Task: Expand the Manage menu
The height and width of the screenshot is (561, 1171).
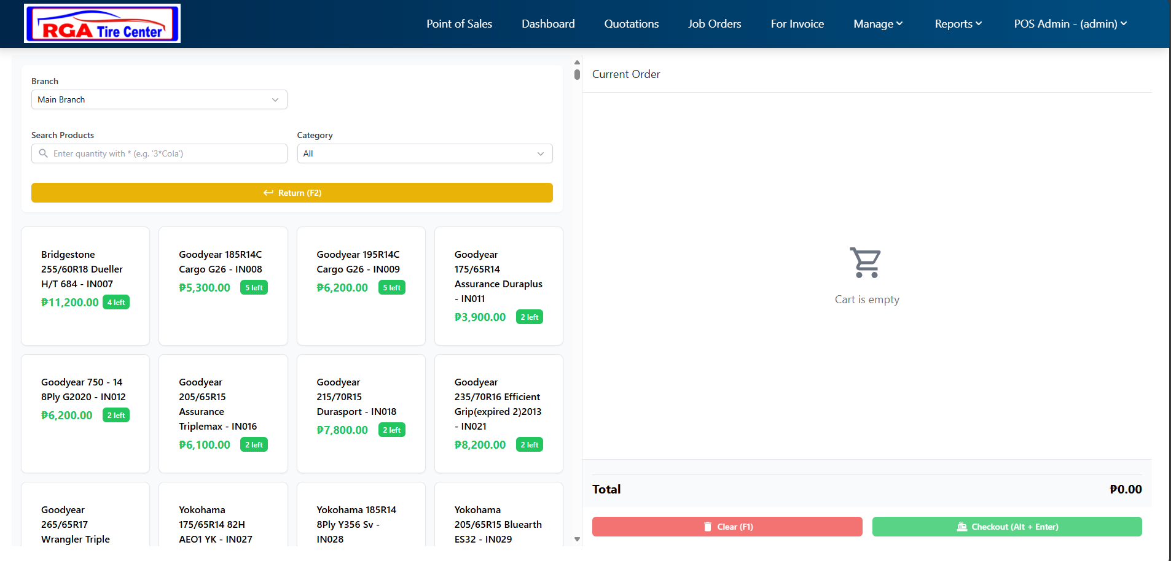Action: pos(877,24)
